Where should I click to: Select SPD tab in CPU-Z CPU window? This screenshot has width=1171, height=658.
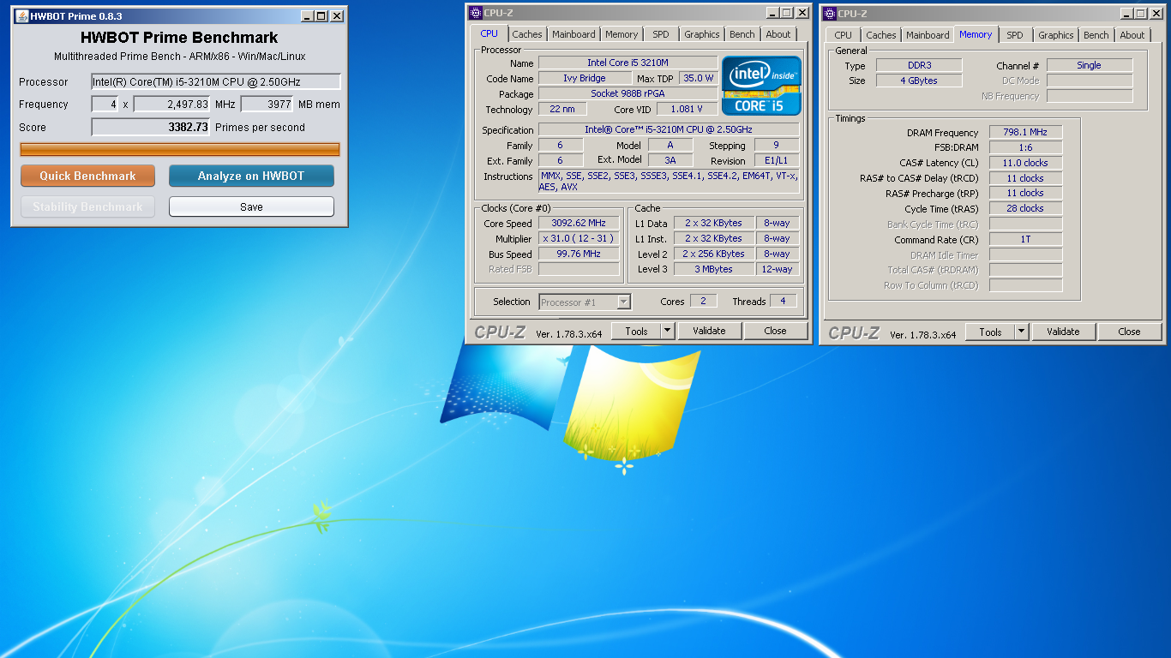click(661, 34)
